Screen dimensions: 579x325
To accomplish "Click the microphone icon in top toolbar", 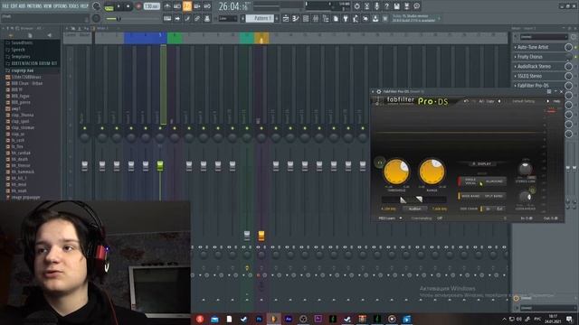I will coord(376,6).
